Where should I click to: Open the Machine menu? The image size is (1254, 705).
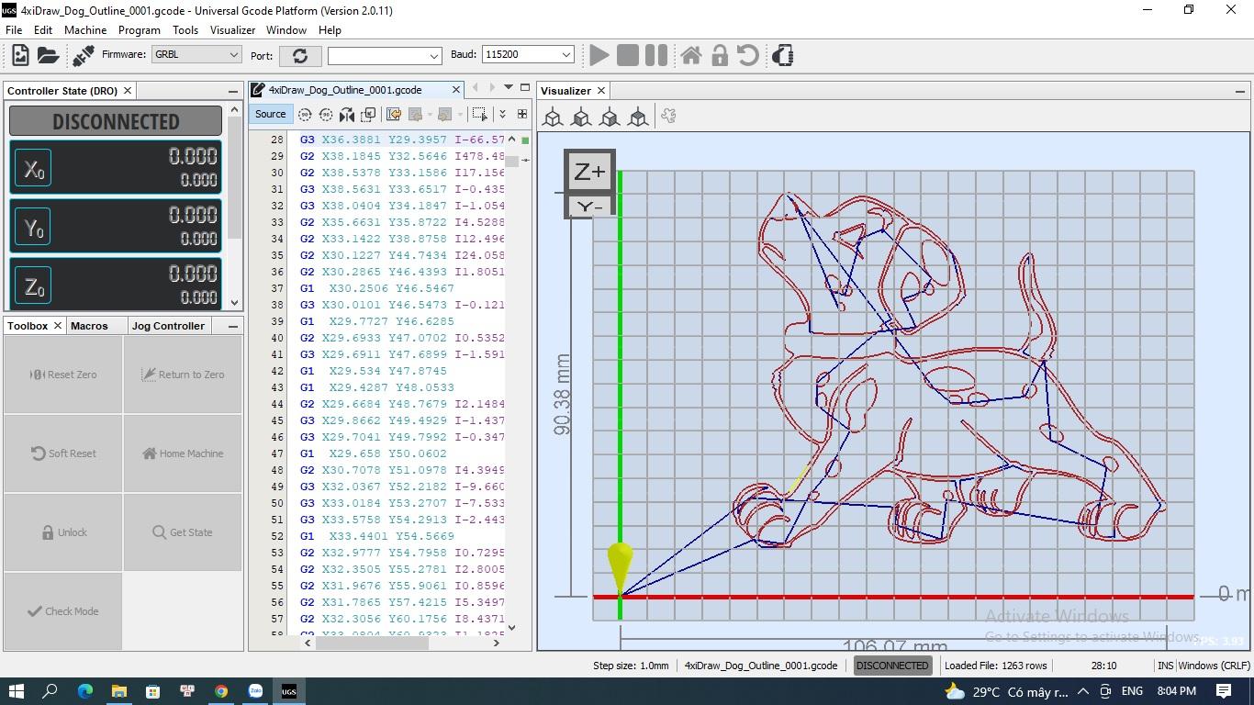click(85, 30)
